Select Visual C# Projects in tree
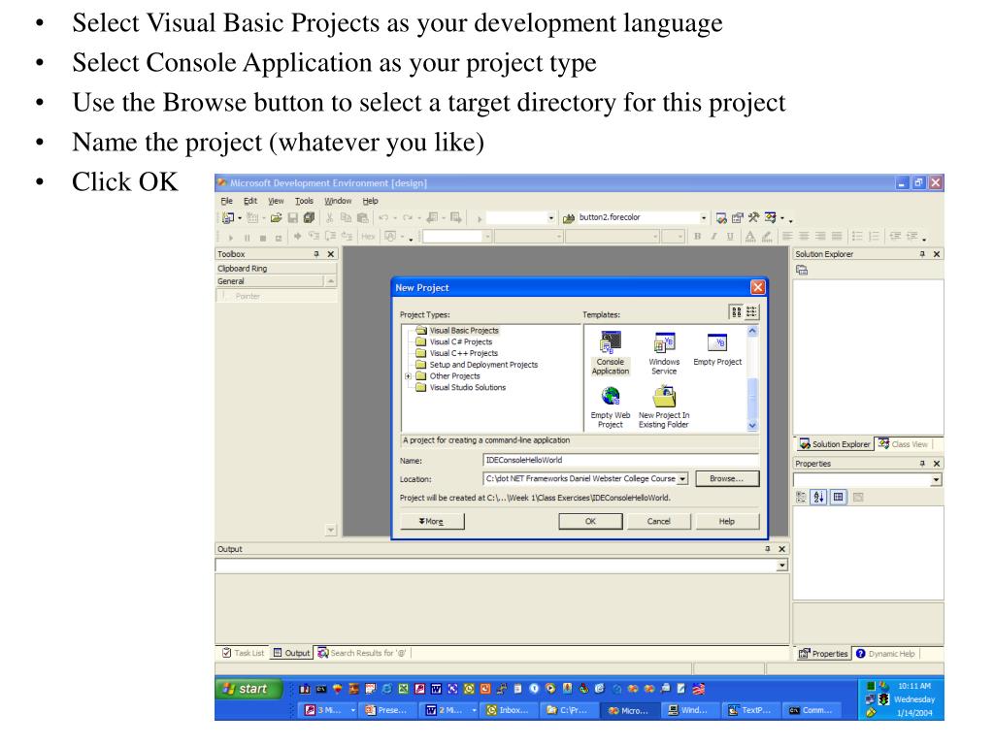This screenshot has width=994, height=745. click(461, 342)
